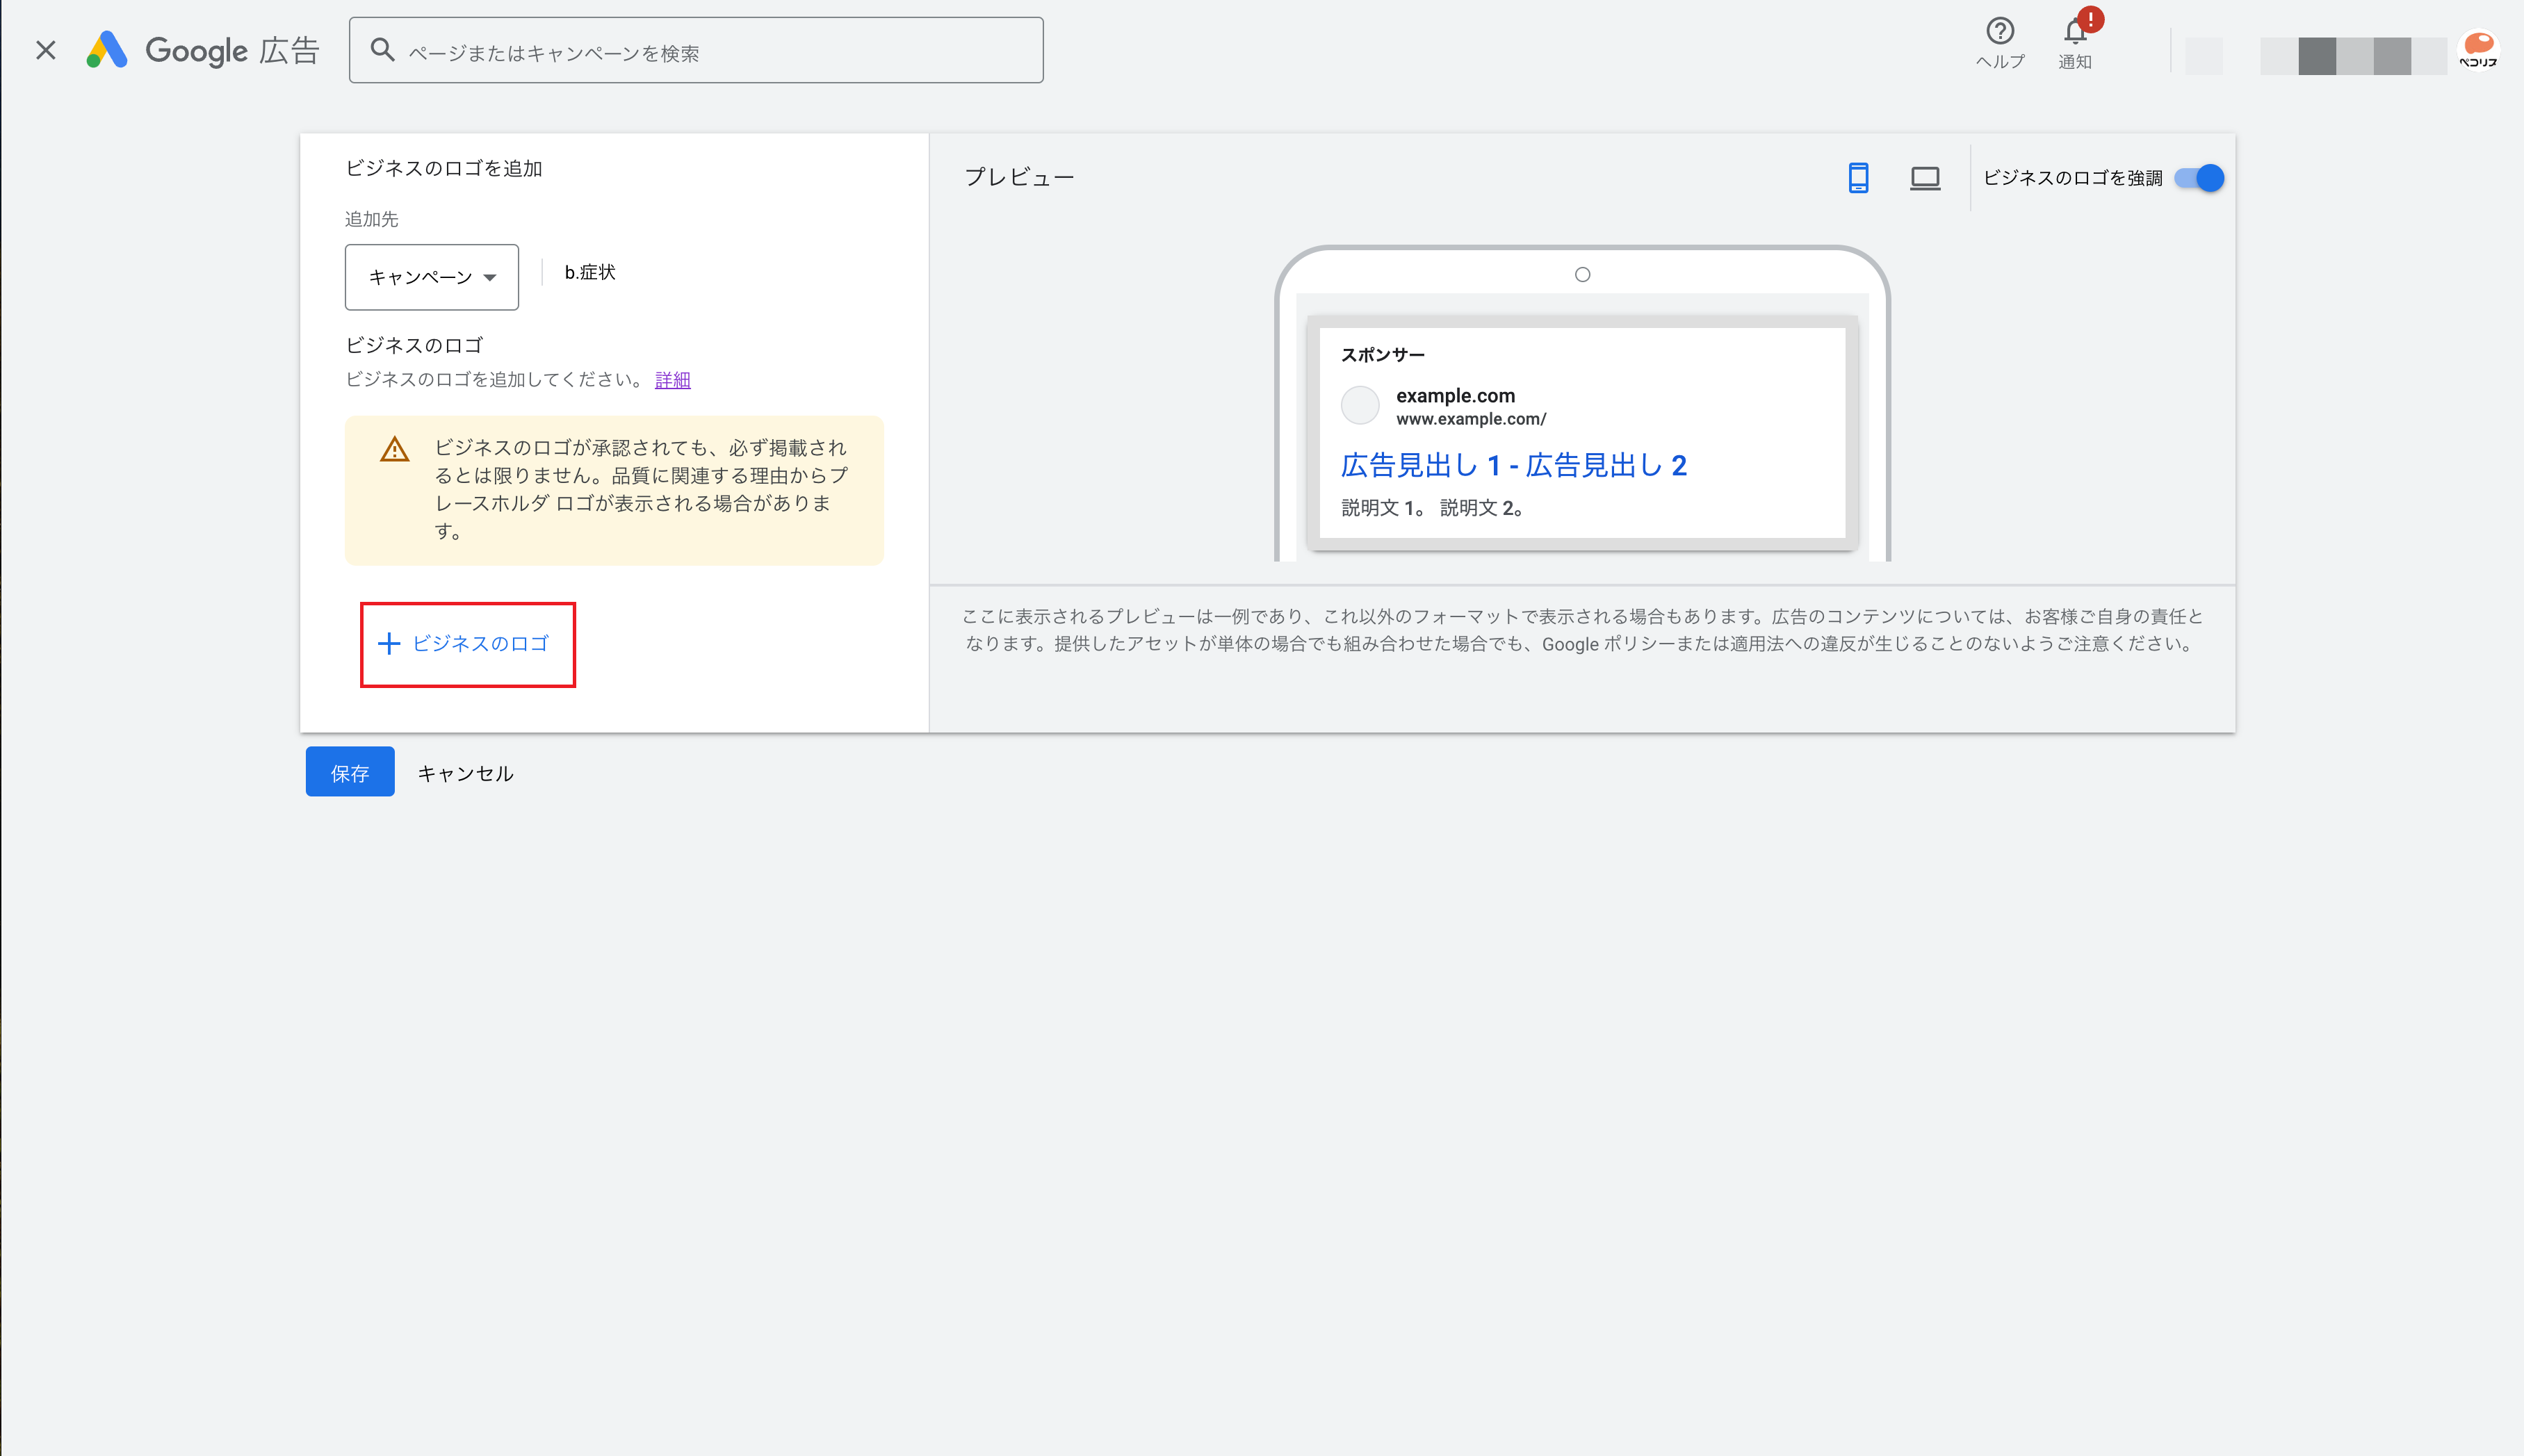This screenshot has height=1456, width=2524.
Task: Click the + ビジネスのロゴ button
Action: pyautogui.click(x=466, y=644)
